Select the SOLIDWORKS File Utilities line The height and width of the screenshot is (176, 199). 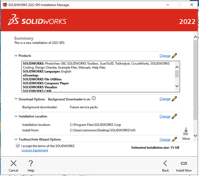(x=42, y=79)
